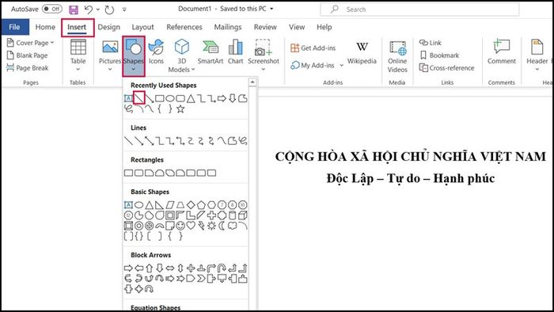Image resolution: width=554 pixels, height=312 pixels.
Task: Click the save icon in title bar
Action: (74, 10)
